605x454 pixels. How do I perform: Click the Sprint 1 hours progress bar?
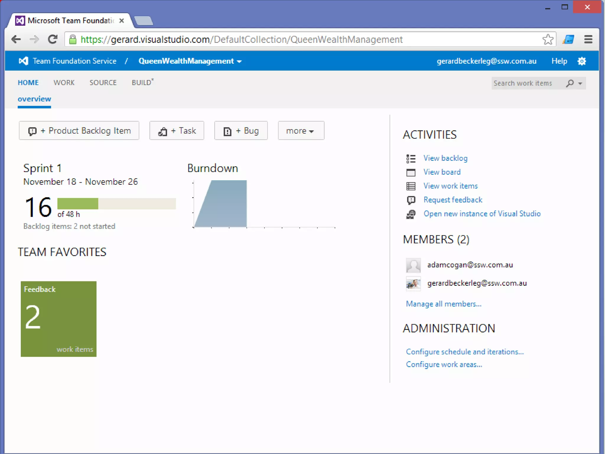(116, 204)
